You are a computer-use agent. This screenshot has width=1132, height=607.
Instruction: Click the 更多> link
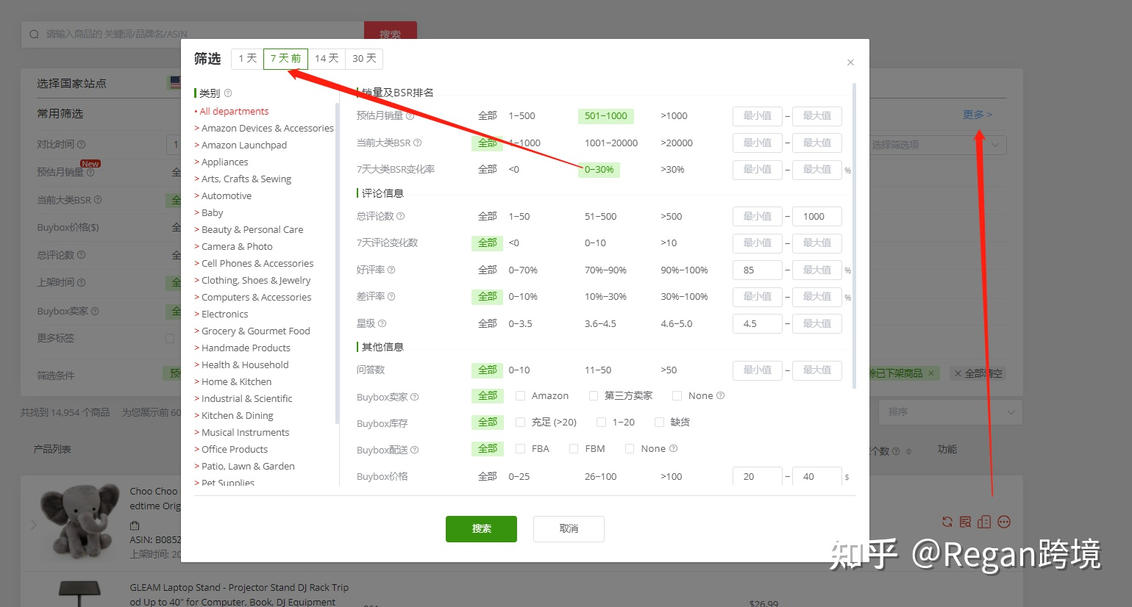click(977, 114)
